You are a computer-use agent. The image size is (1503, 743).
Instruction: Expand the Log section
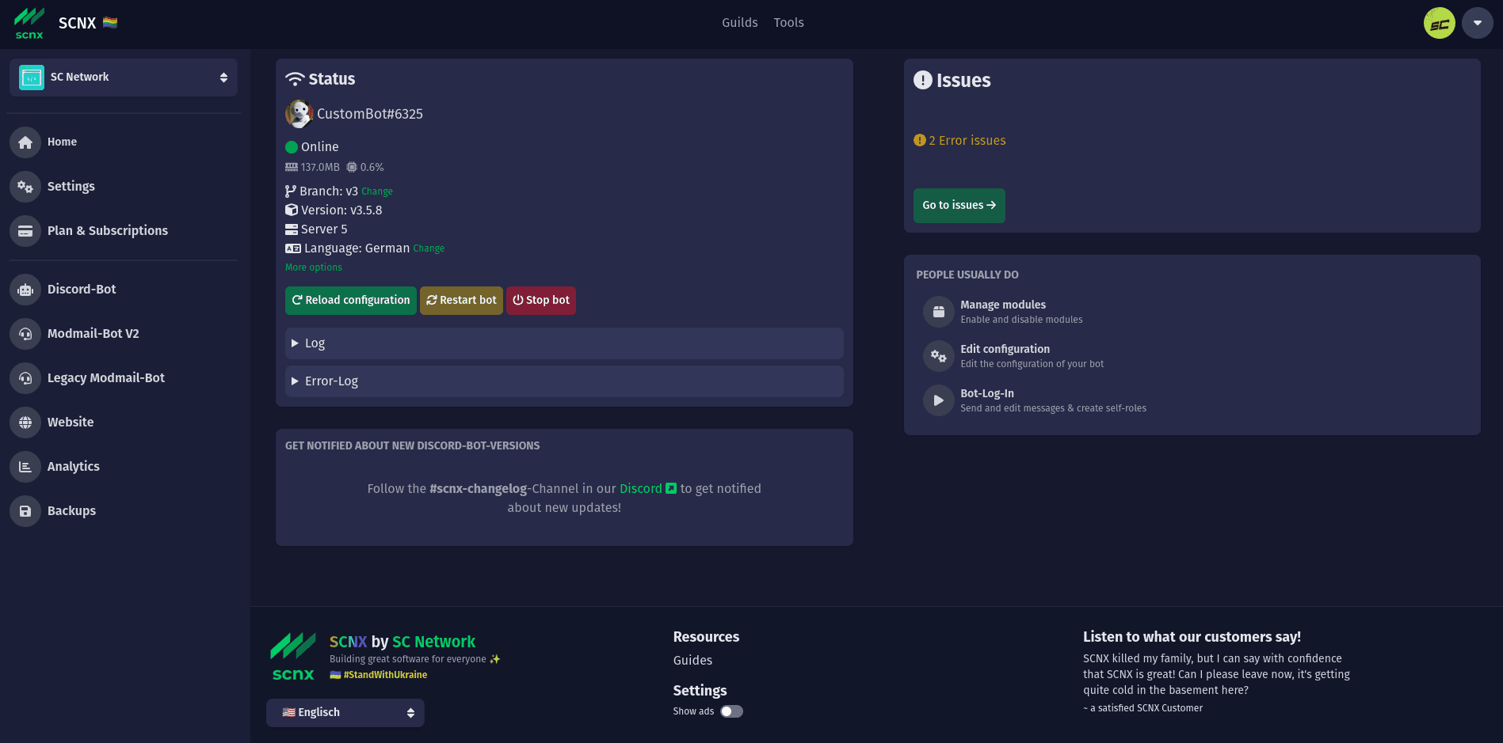564,343
